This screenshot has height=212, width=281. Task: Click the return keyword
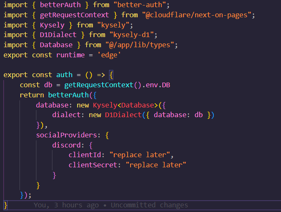coord(32,95)
